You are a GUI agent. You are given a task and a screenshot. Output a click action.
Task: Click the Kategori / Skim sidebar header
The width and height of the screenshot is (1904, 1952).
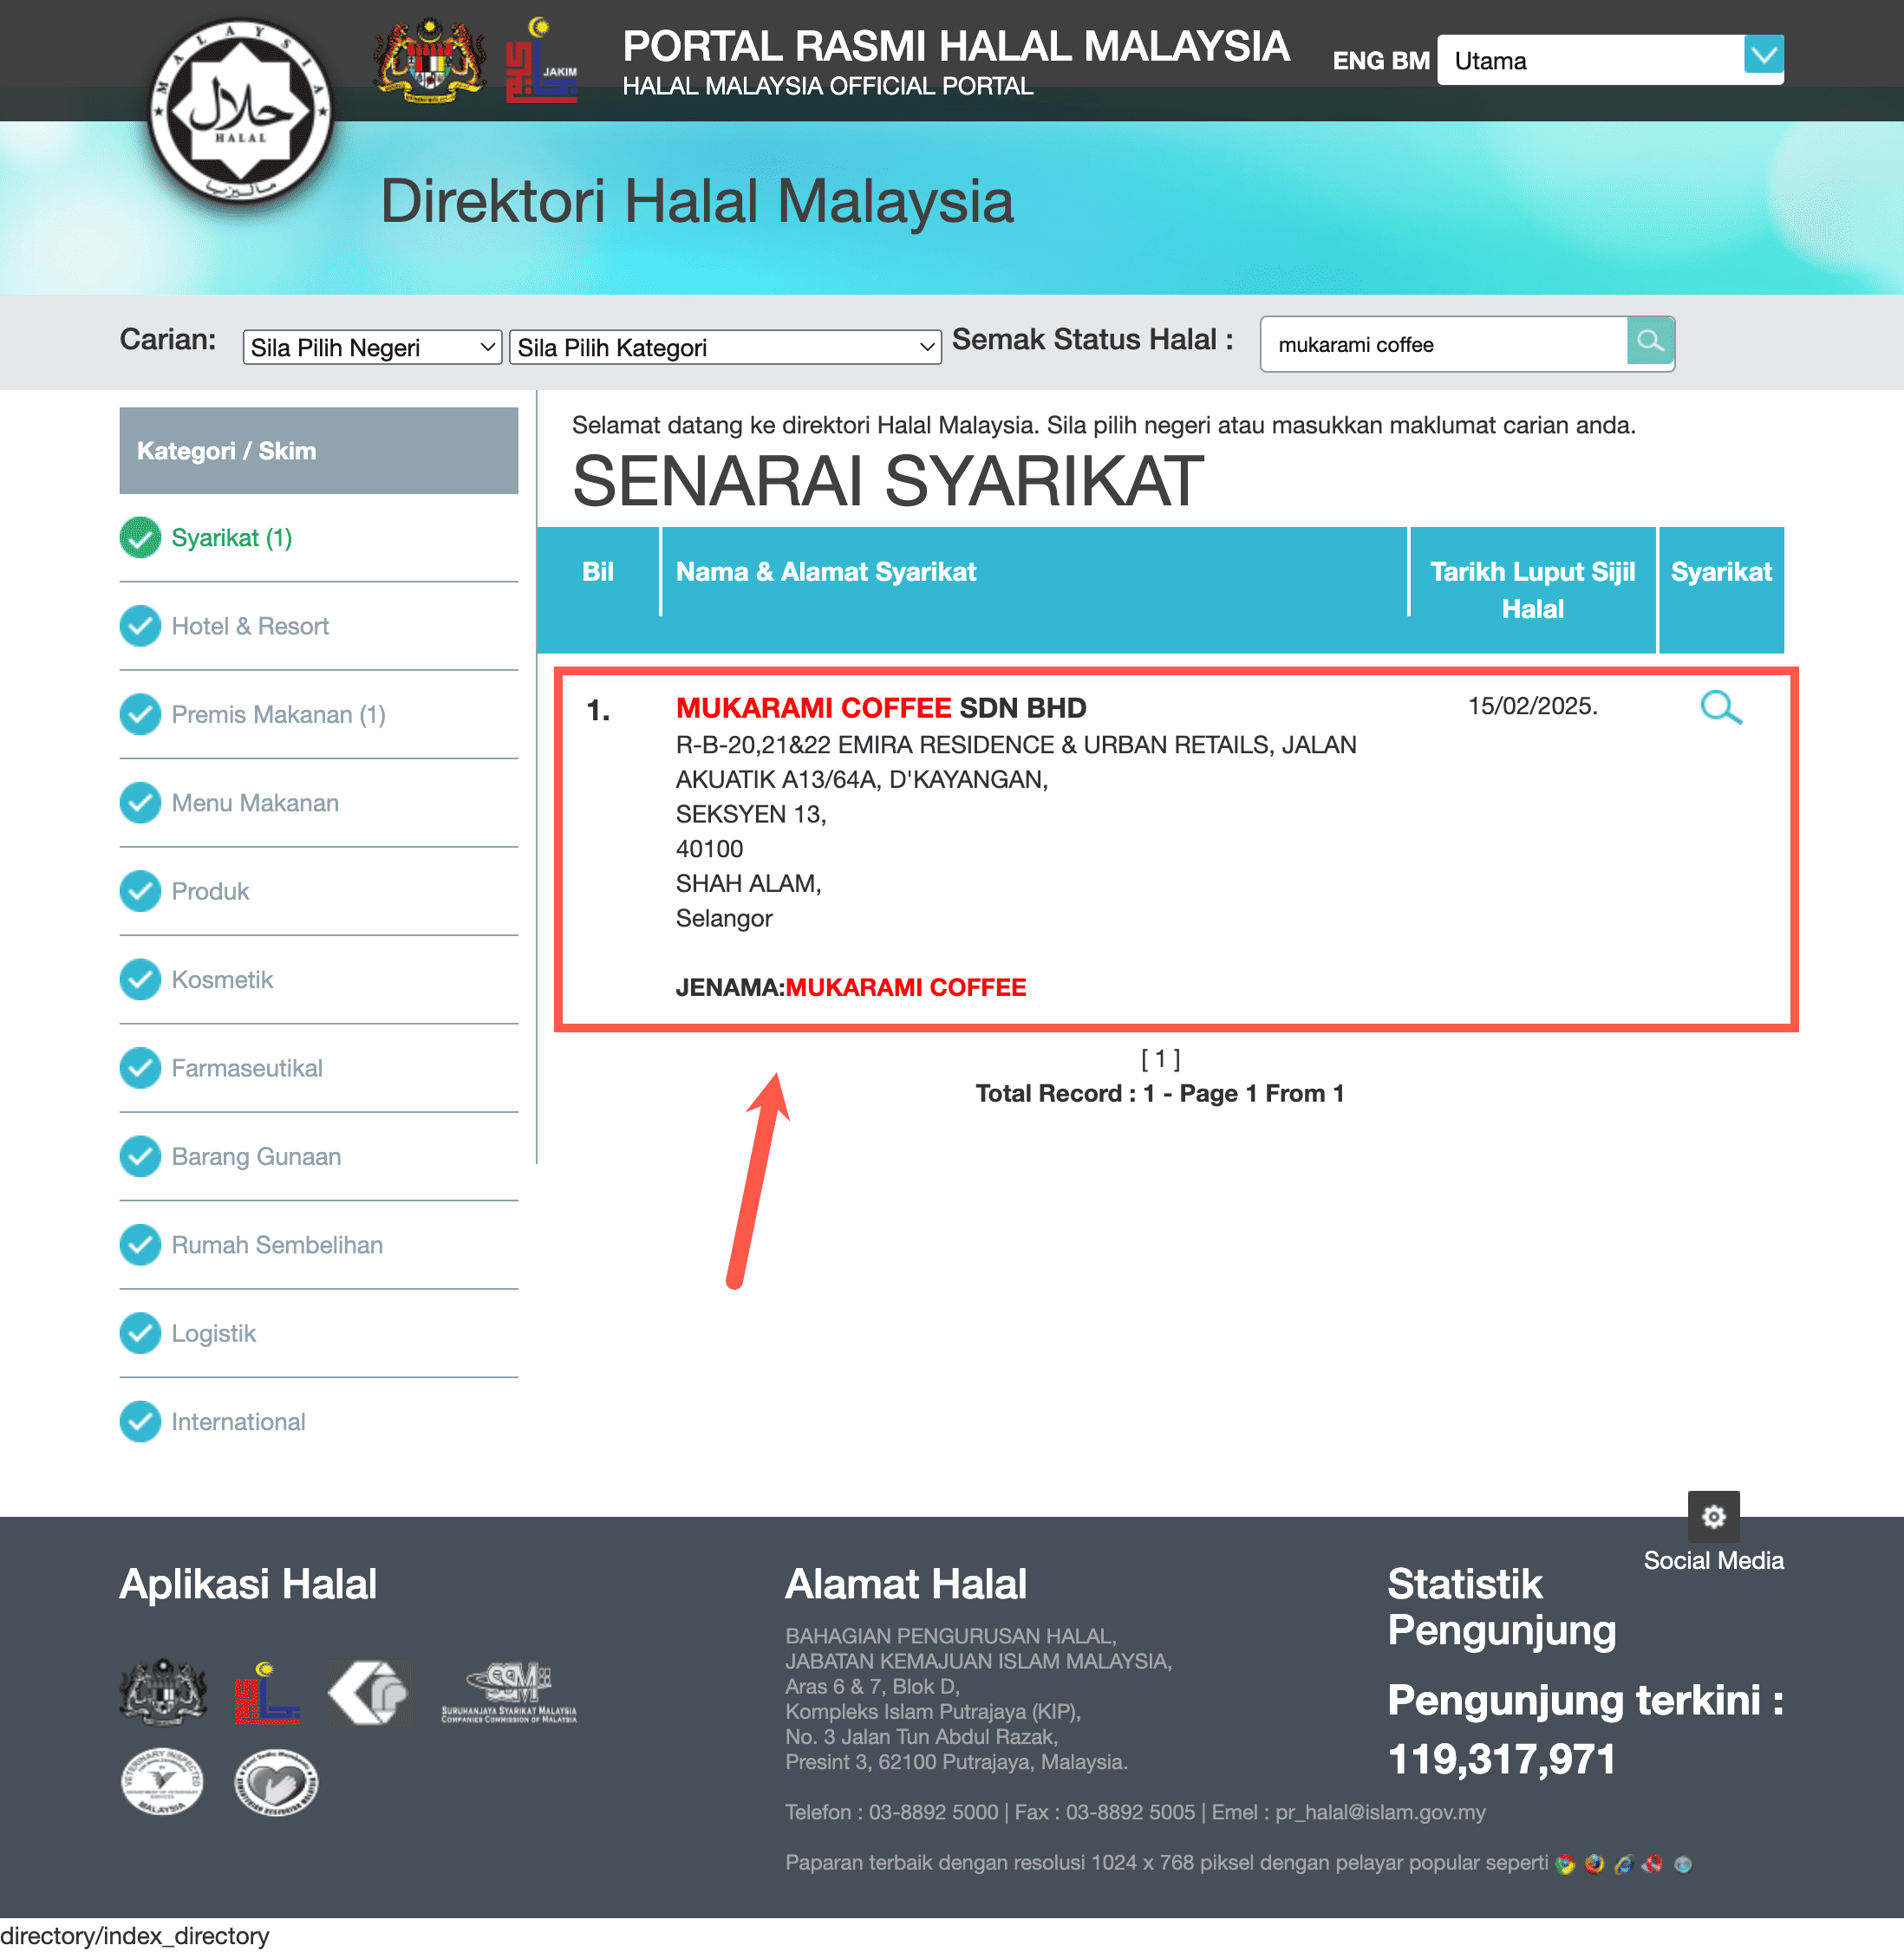318,451
